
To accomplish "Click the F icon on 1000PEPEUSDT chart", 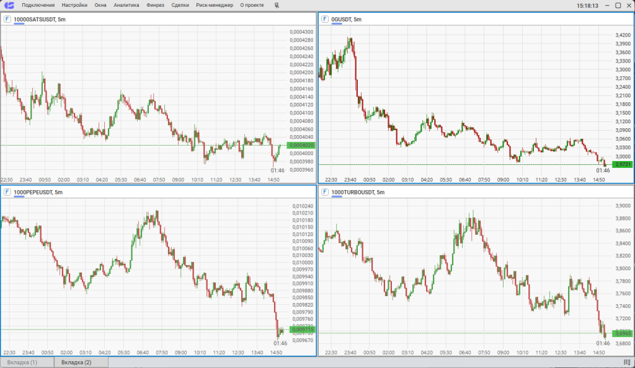I will click(x=7, y=192).
